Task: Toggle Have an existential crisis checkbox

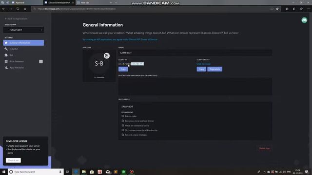Action: [123, 125]
